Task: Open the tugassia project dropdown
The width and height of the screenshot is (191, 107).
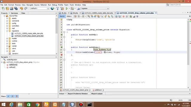Action: [95, 9]
